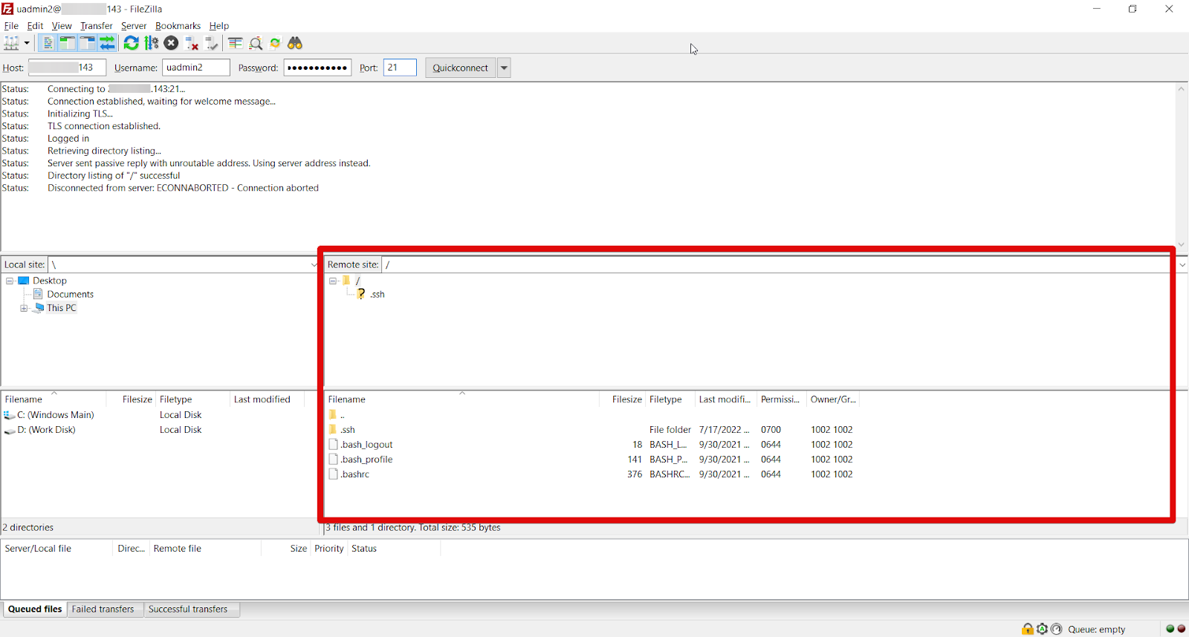The width and height of the screenshot is (1189, 637).
Task: Select the parent directory entry in remote list
Action: coord(343,415)
